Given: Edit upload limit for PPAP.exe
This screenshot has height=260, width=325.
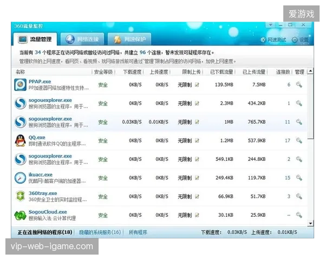Looking at the screenshot, I should pos(197,84).
